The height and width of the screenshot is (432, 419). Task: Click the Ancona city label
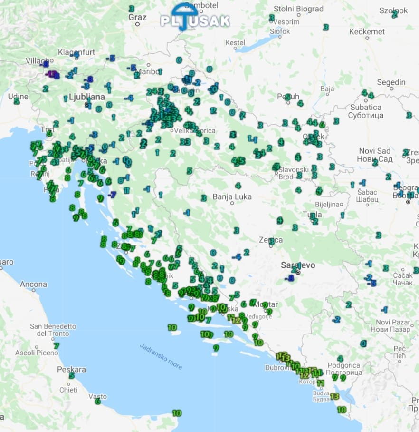coord(33,285)
